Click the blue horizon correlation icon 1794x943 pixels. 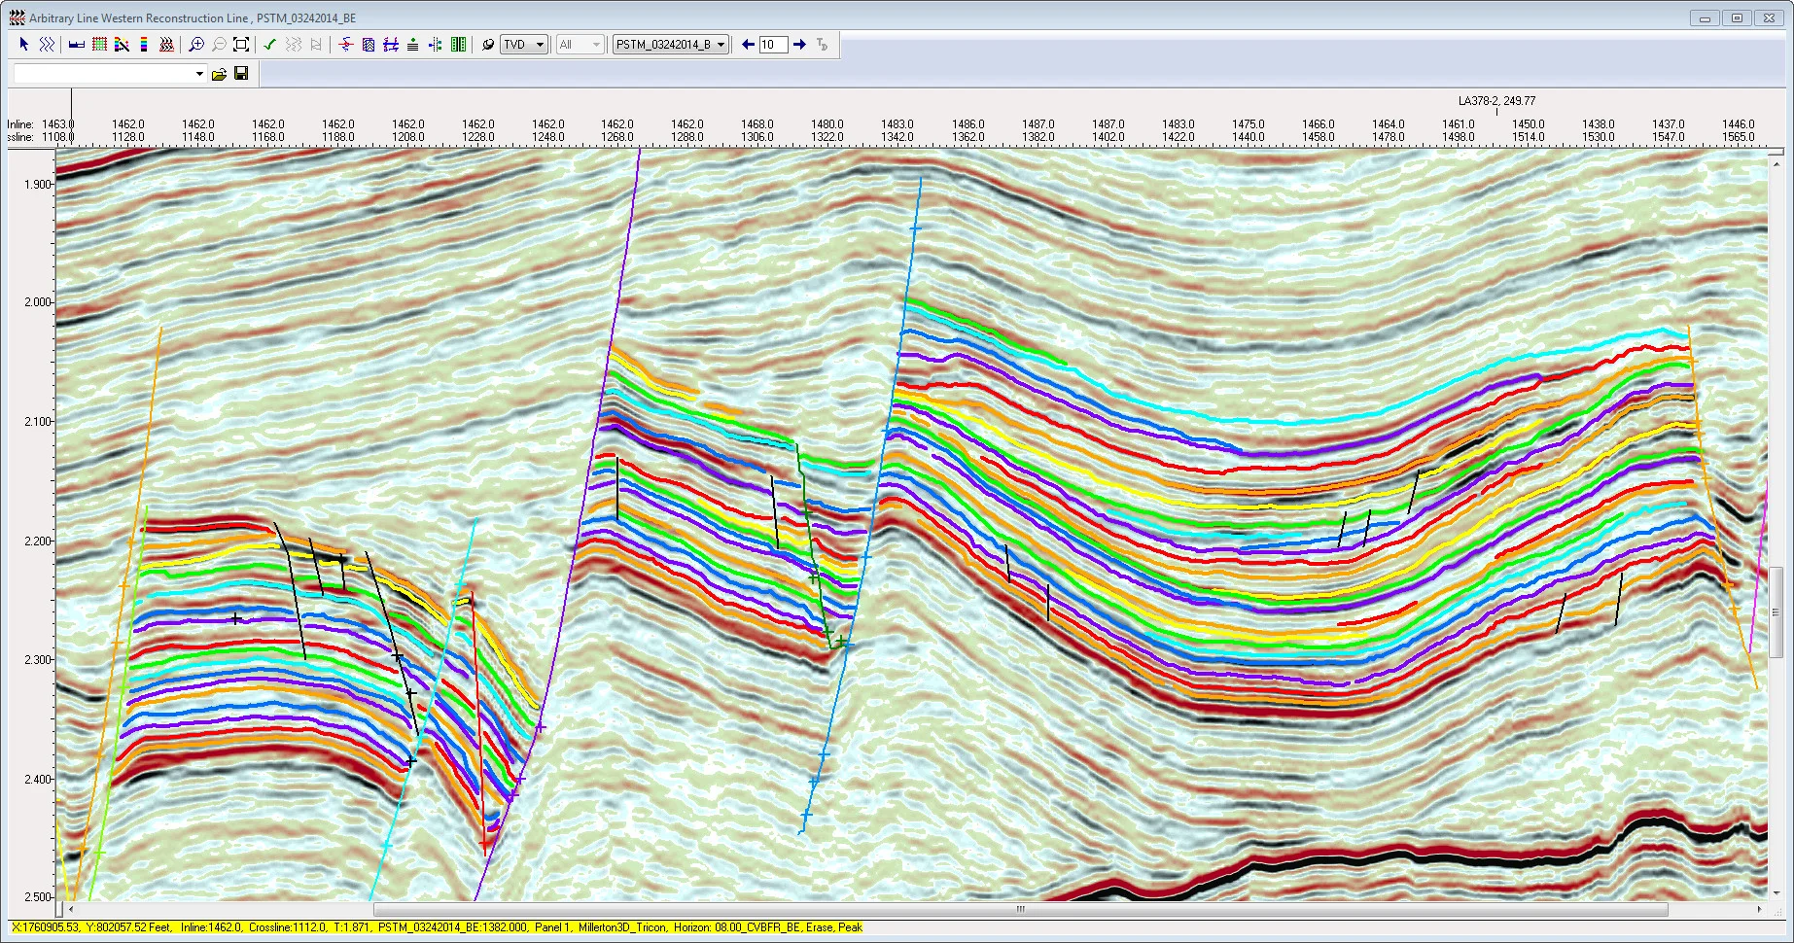click(x=391, y=45)
